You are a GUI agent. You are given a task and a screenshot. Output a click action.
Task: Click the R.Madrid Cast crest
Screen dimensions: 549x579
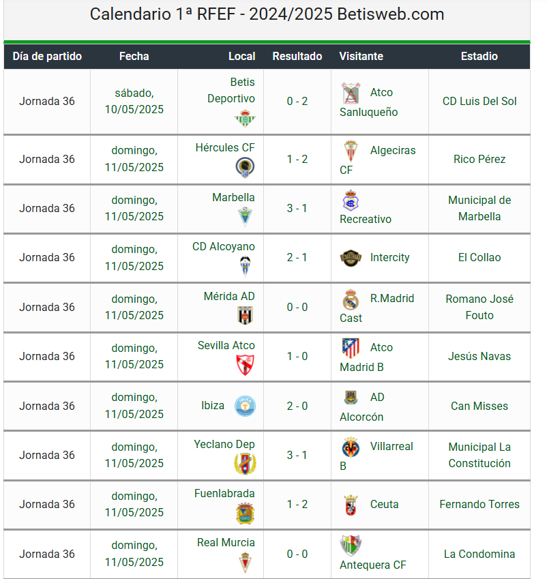coord(351,299)
